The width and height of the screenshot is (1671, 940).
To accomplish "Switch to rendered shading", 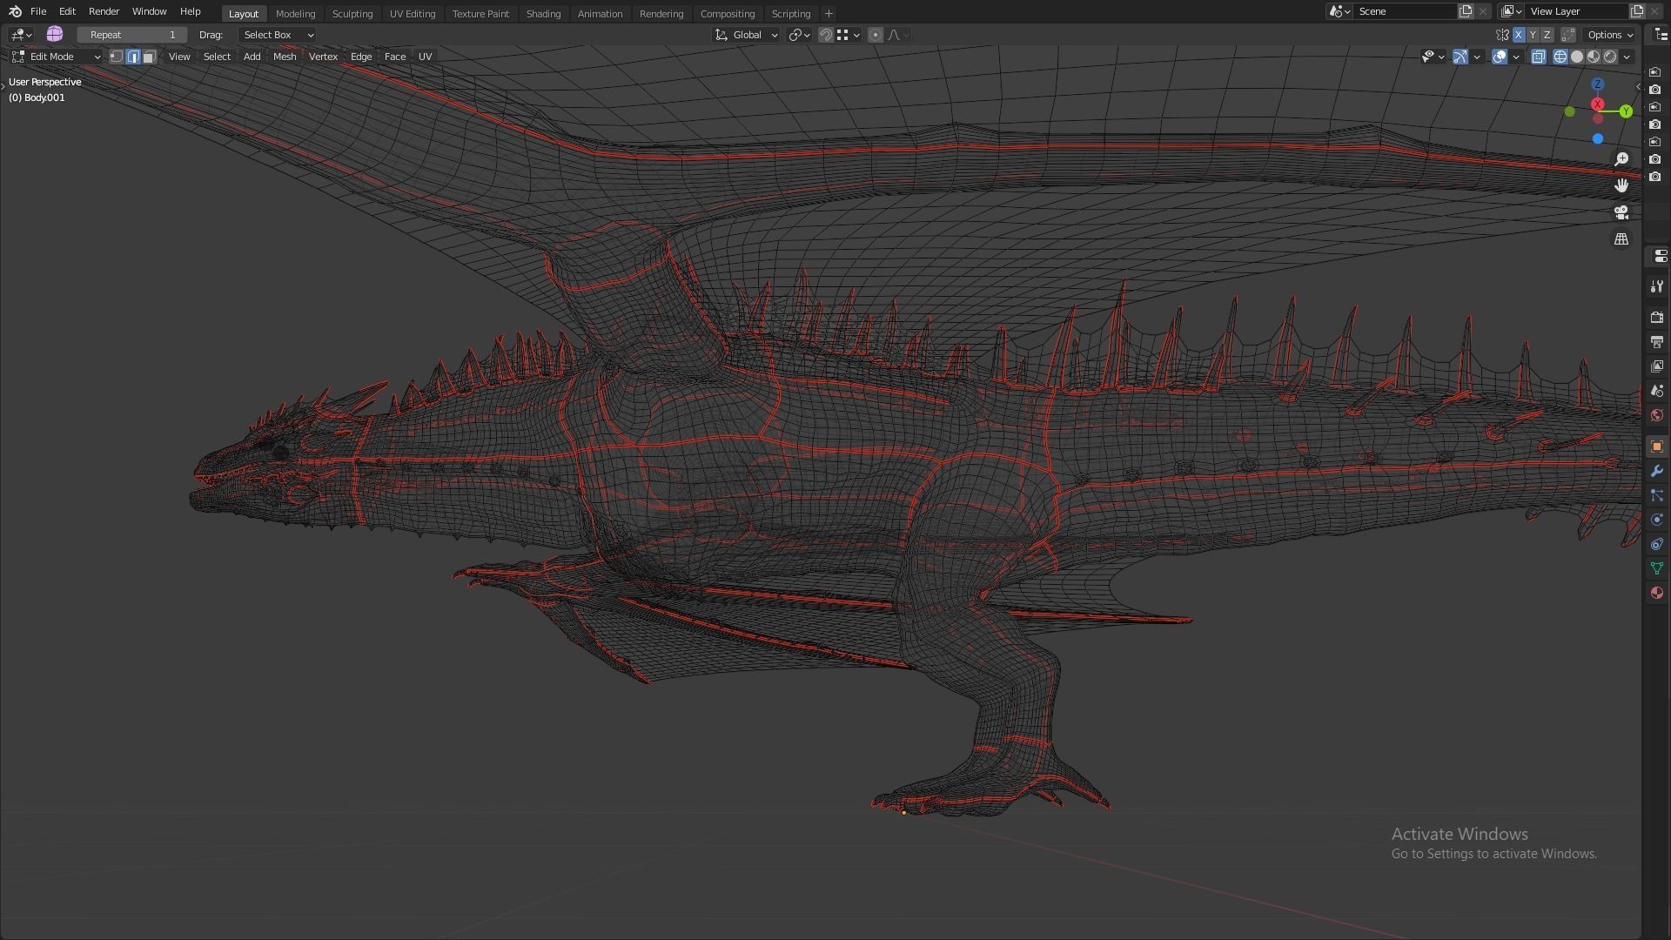I will tap(1610, 57).
